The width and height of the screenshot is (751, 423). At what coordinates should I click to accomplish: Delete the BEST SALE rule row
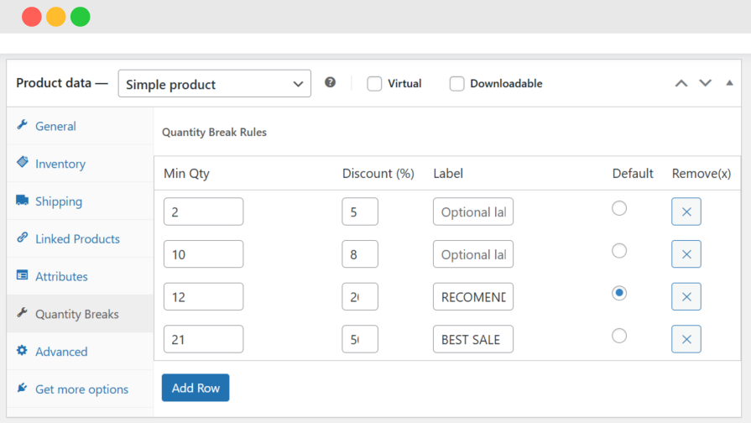686,339
